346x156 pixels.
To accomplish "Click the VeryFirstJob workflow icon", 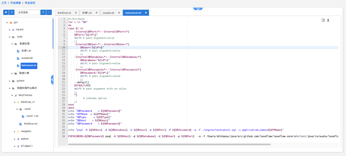I will coord(16,95).
